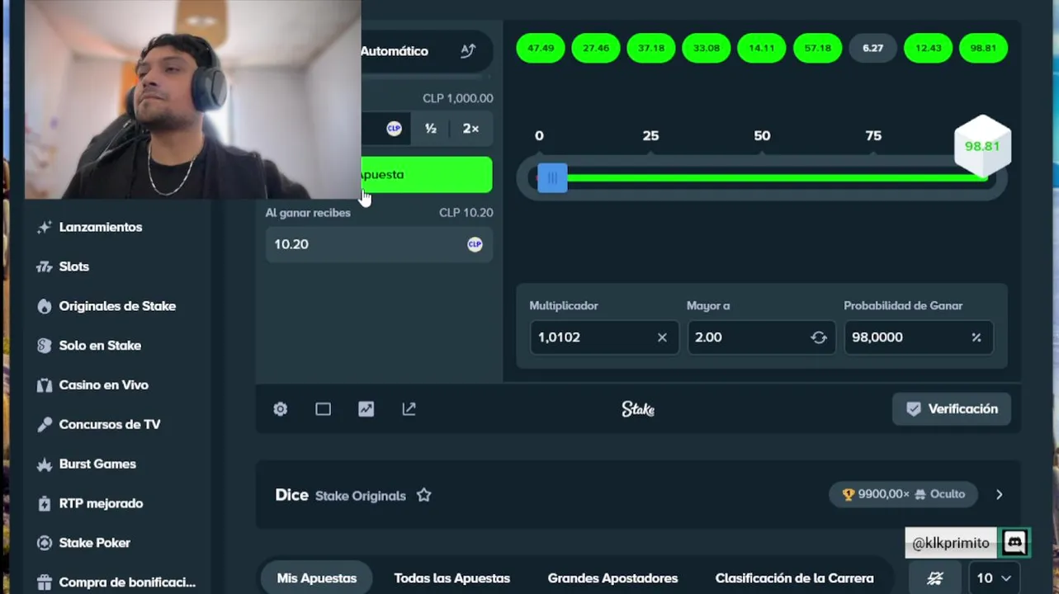Click the Probabilidad de Ganar field 98,0000
The width and height of the screenshot is (1059, 594).
coord(919,337)
